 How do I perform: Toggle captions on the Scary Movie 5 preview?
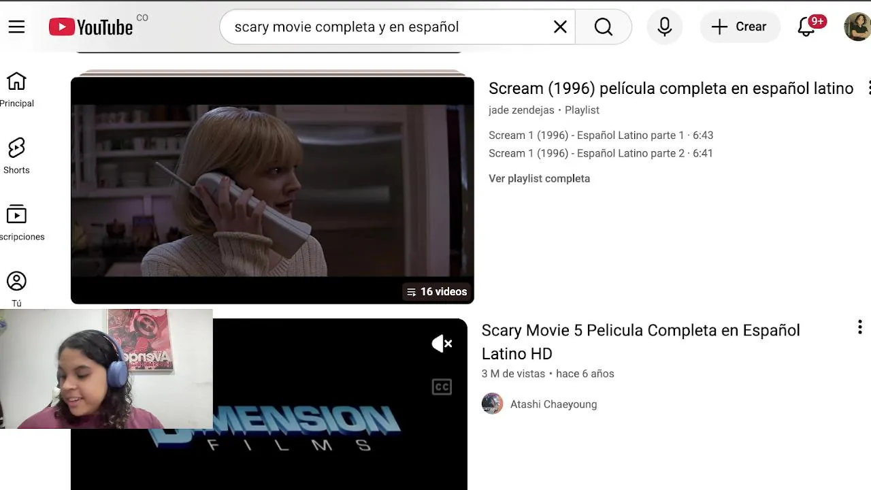(x=442, y=387)
